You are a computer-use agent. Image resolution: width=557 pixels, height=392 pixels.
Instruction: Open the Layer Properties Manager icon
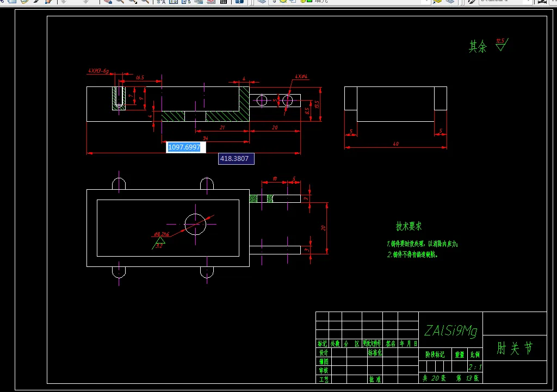(x=262, y=2)
